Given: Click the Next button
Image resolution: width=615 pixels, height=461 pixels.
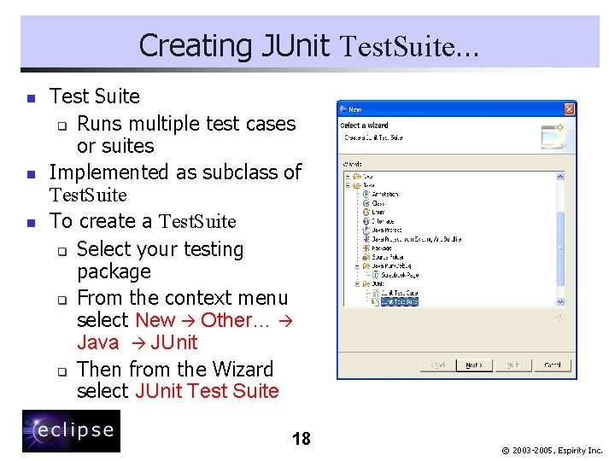Looking at the screenshot, I should 474,365.
